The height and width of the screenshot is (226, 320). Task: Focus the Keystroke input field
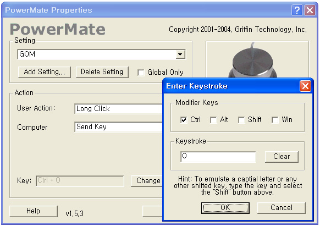[x=218, y=157]
